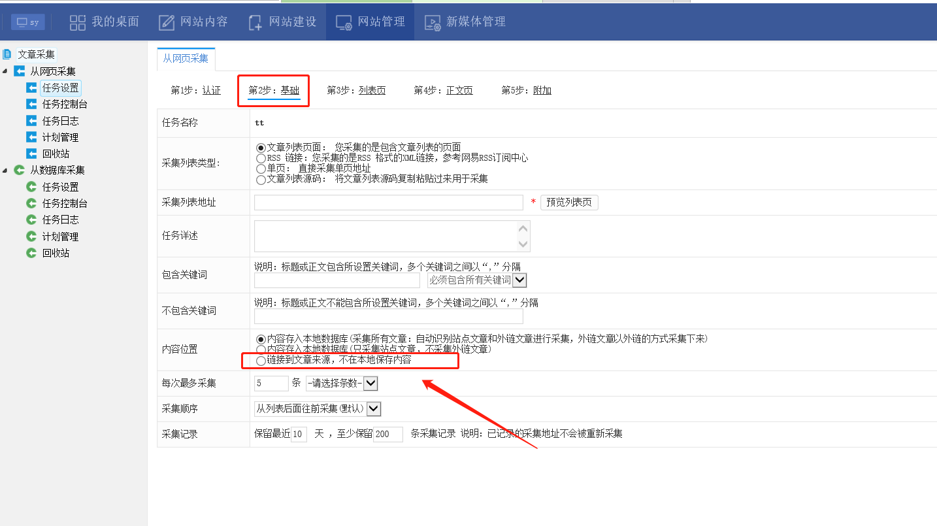Click the blue arrow icon beside 回收站
937x526 pixels.
[x=31, y=154]
